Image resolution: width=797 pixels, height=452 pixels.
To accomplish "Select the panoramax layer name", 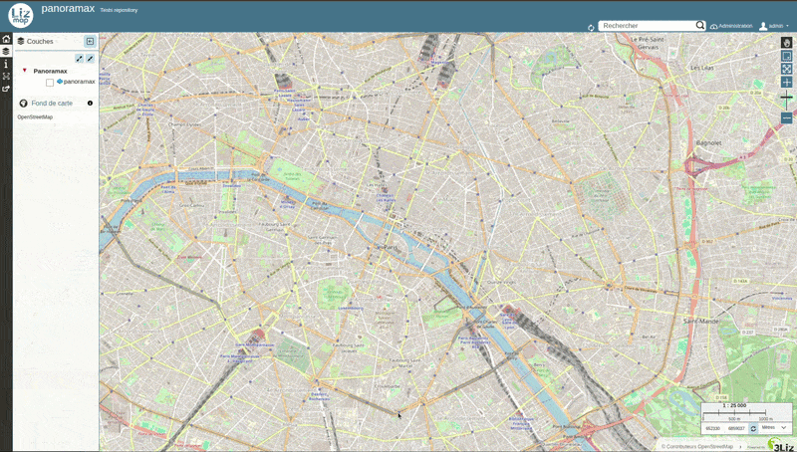I will [80, 82].
